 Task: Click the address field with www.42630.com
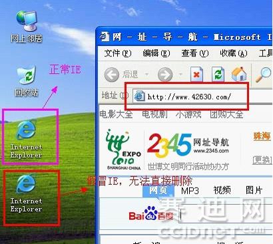(x=202, y=96)
